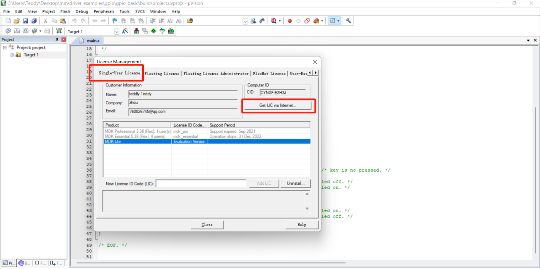Open Options for Target magic wand icon
540x269 pixels.
pyautogui.click(x=125, y=31)
